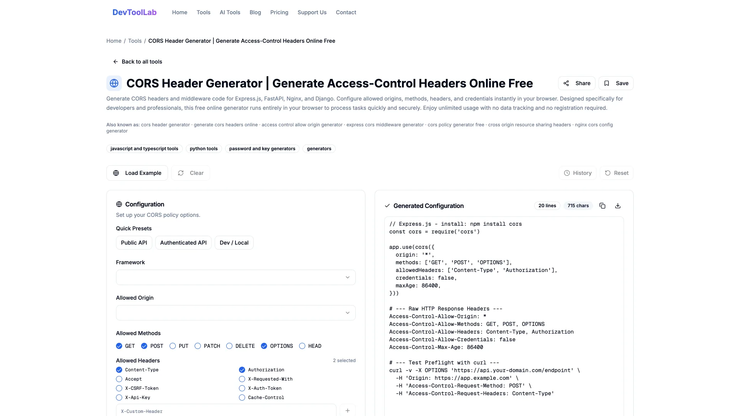Click the DevToolLab logo
The height and width of the screenshot is (416, 740).
pyautogui.click(x=135, y=12)
